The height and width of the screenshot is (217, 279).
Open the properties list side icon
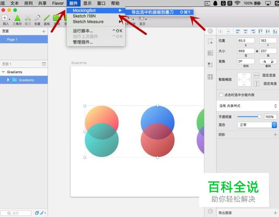pos(210,53)
